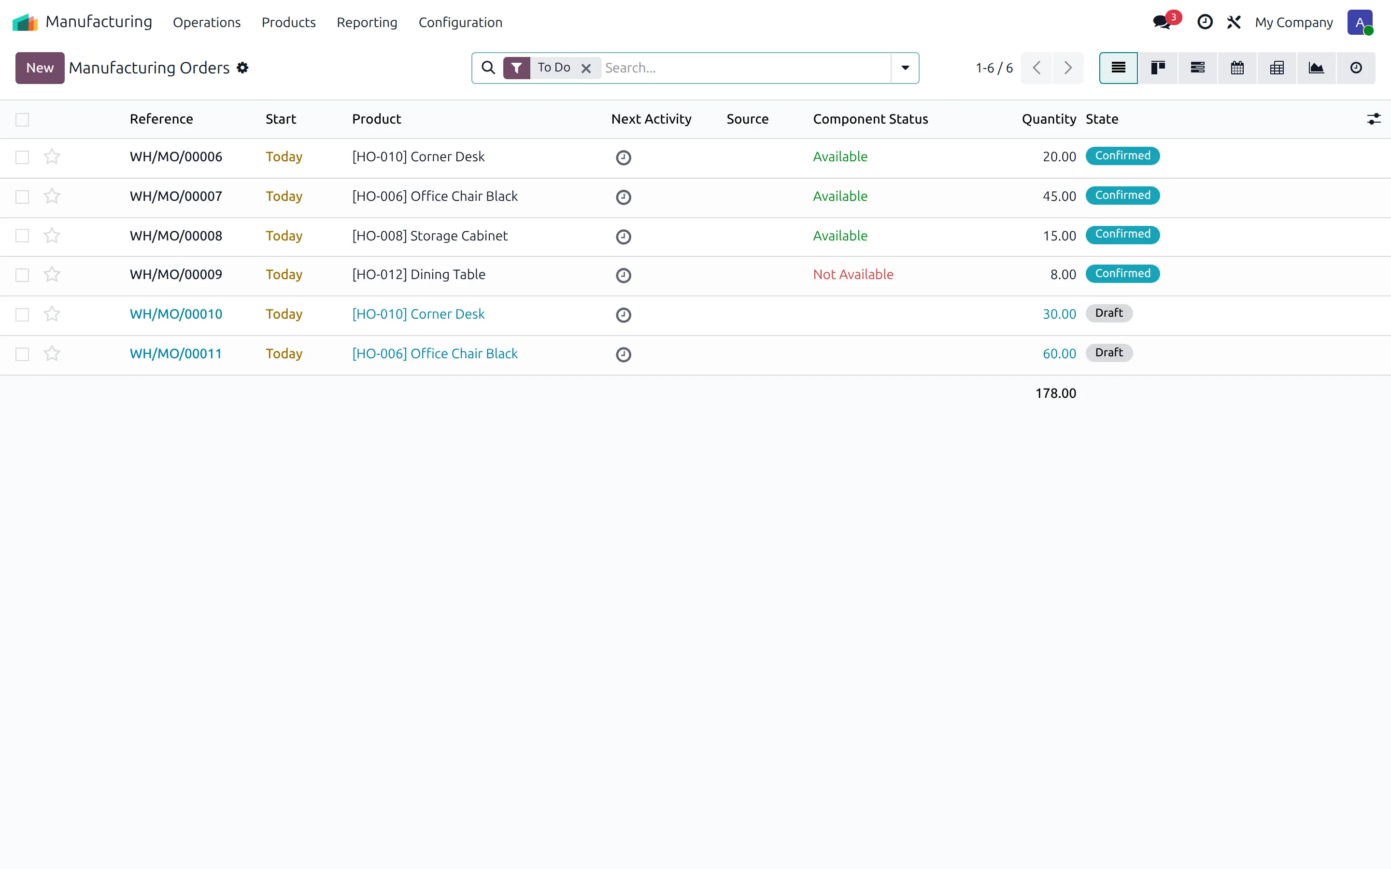Toggle the select-all checkbox in header
The image size is (1391, 869).
point(22,120)
